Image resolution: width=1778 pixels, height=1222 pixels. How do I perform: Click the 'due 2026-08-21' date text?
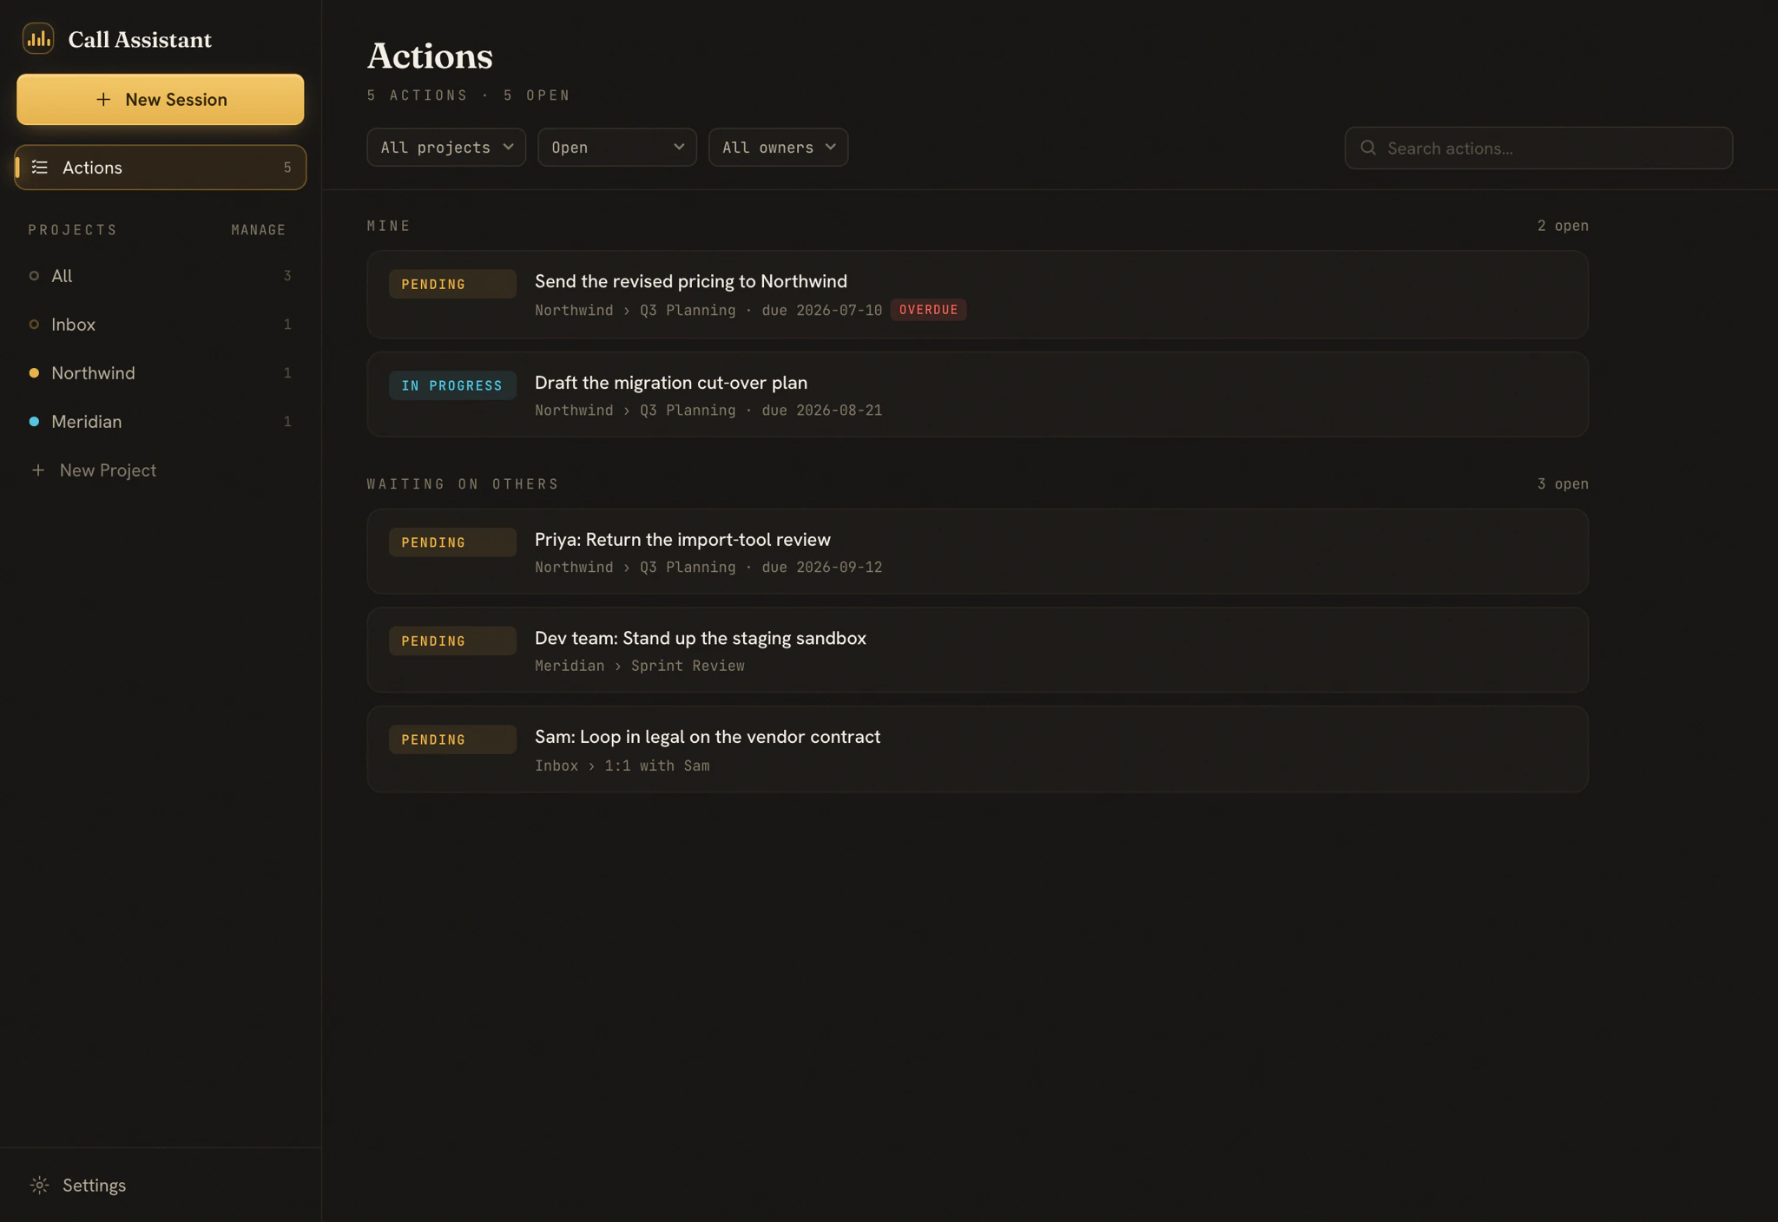[822, 411]
